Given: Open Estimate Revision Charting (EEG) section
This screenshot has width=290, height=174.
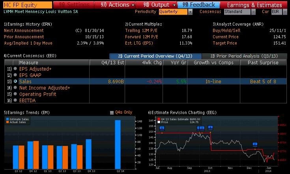Looking at the screenshot, I should pos(182,112).
